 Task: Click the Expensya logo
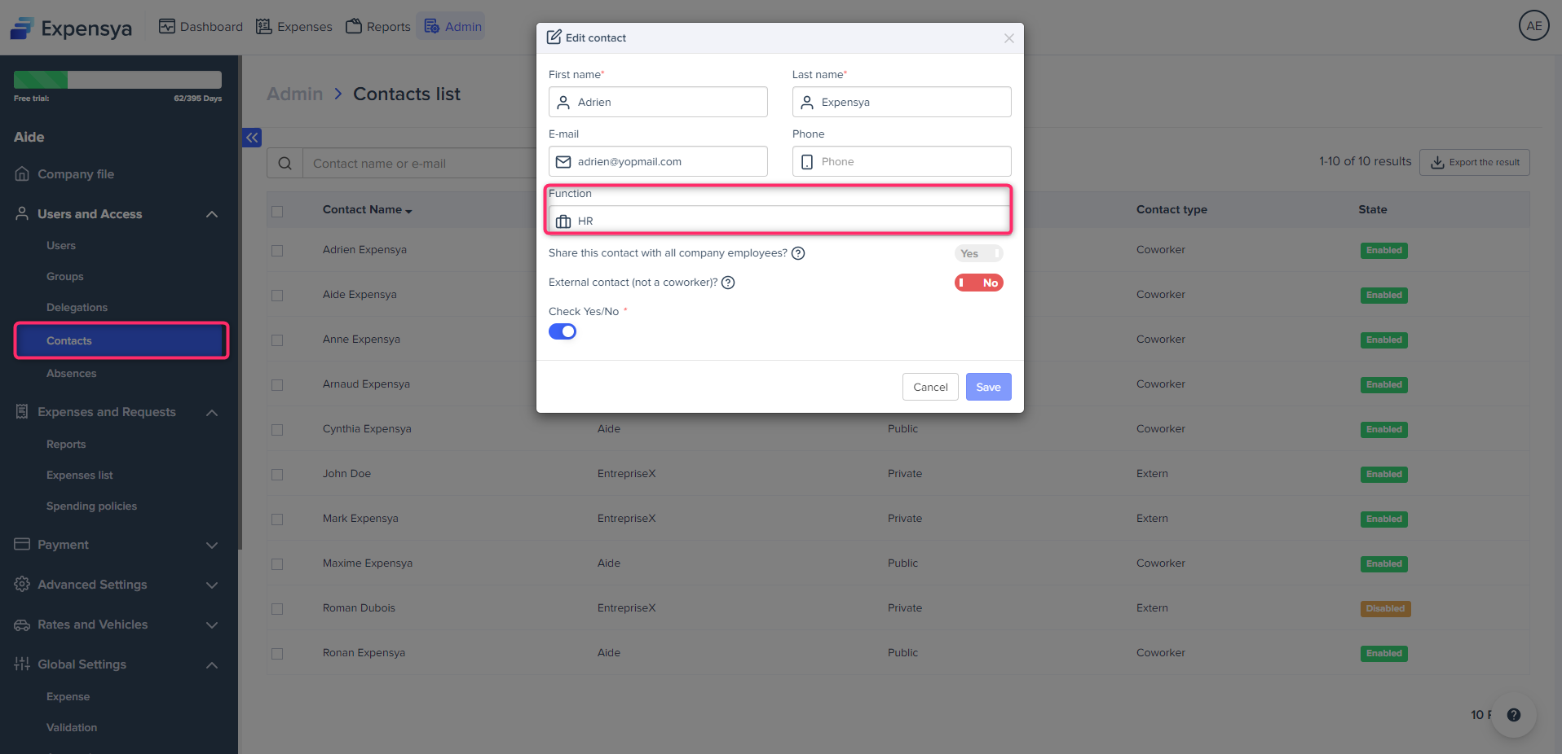[x=71, y=28]
